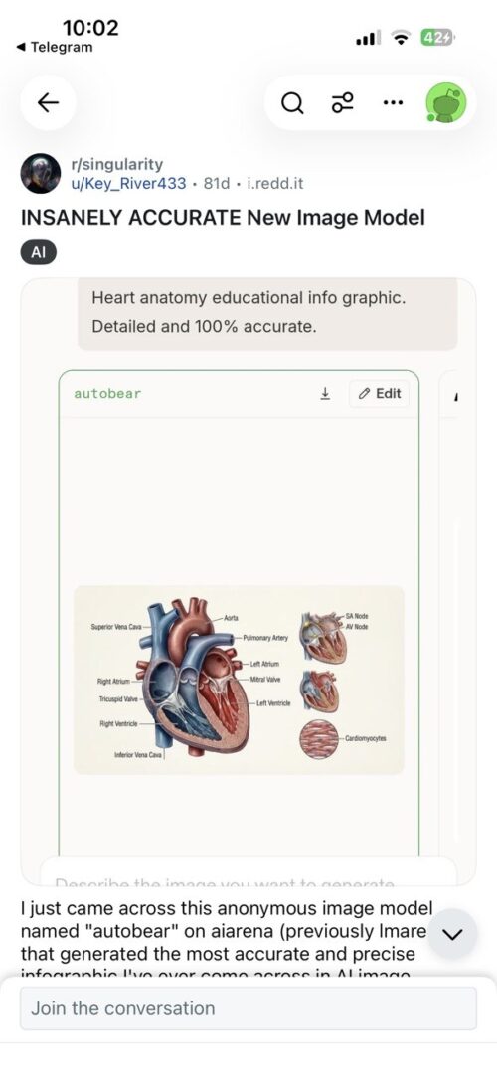Screen dimensions: 497x1078
Task: Open the green Reddit avatar profile
Action: click(446, 103)
